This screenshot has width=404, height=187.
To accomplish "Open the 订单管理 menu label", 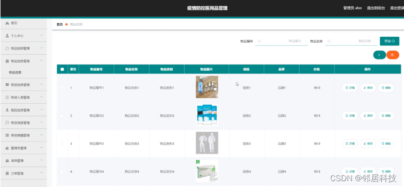I will 17,173.
